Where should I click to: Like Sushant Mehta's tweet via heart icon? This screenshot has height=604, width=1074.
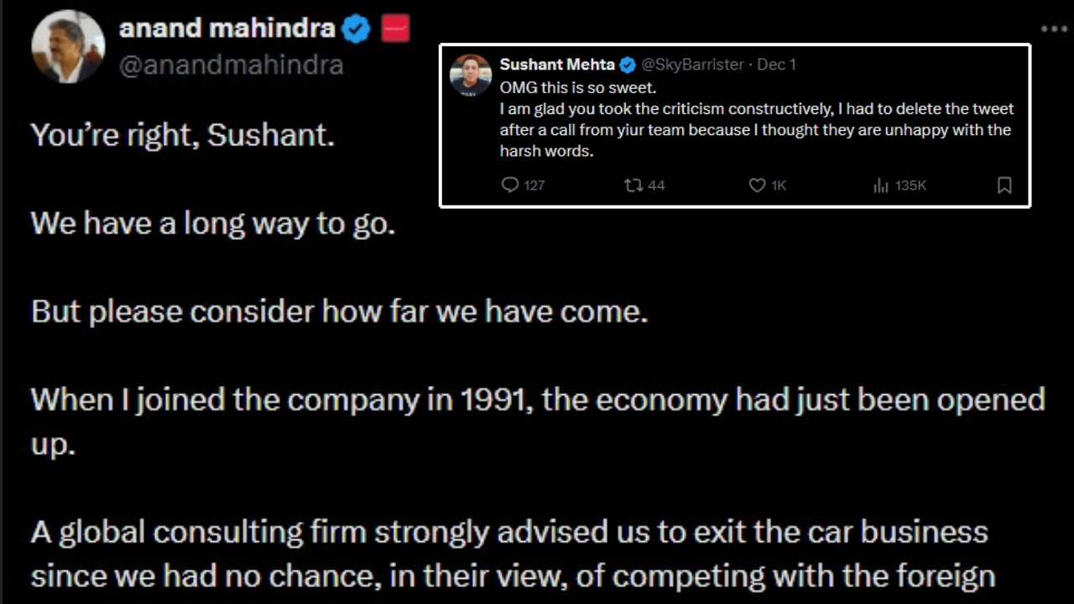point(757,185)
